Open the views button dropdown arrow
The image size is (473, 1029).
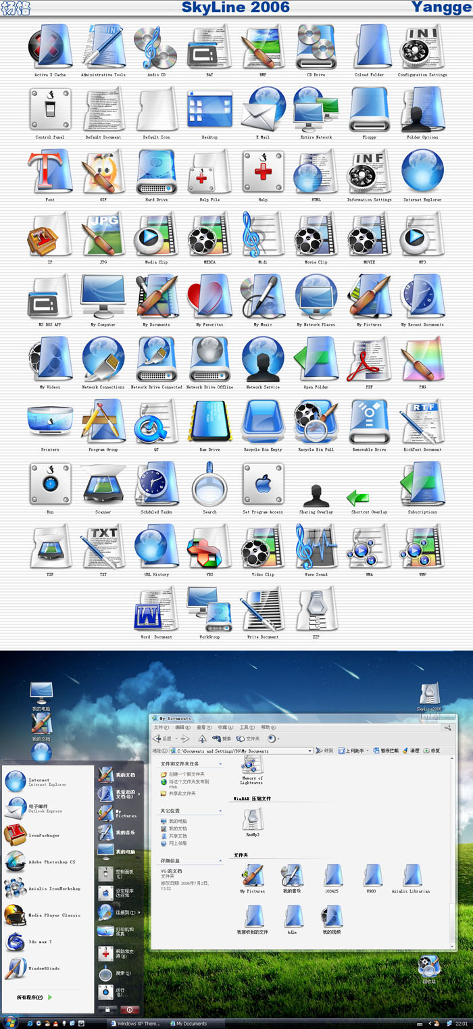(278, 739)
